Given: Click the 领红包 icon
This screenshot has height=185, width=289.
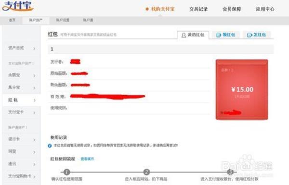Looking at the screenshot, I should (x=219, y=35).
